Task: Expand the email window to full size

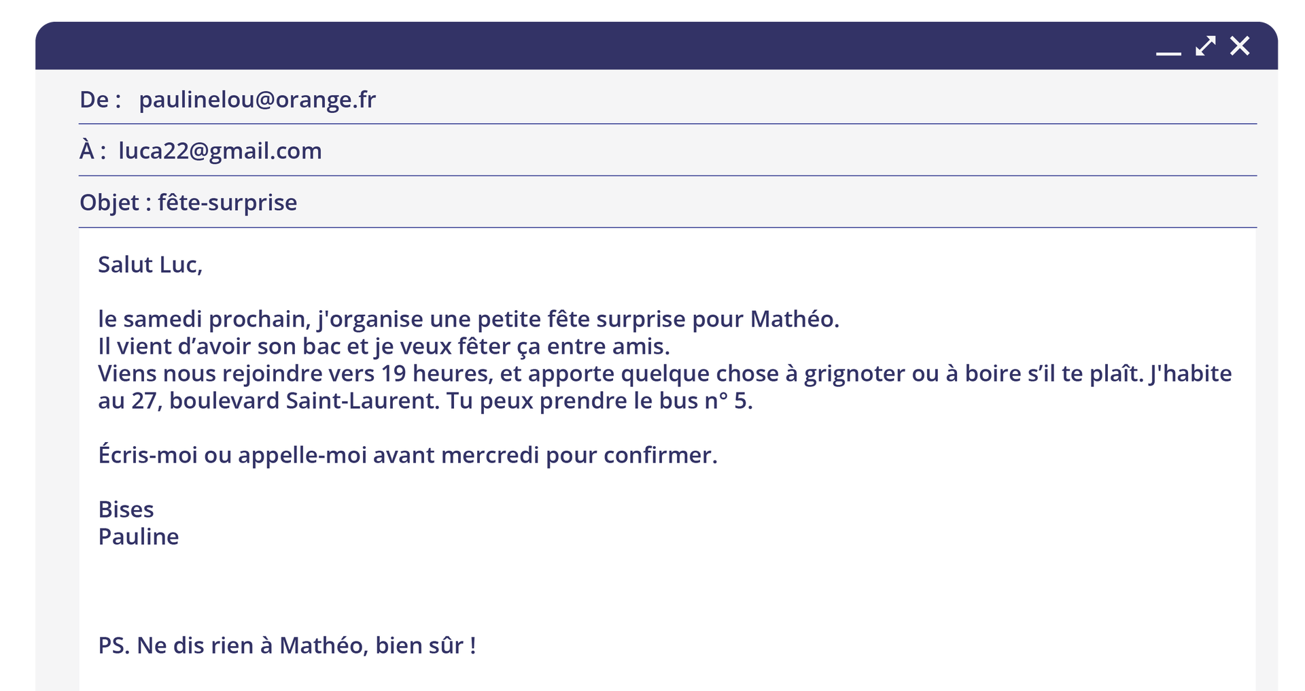Action: [x=1205, y=46]
